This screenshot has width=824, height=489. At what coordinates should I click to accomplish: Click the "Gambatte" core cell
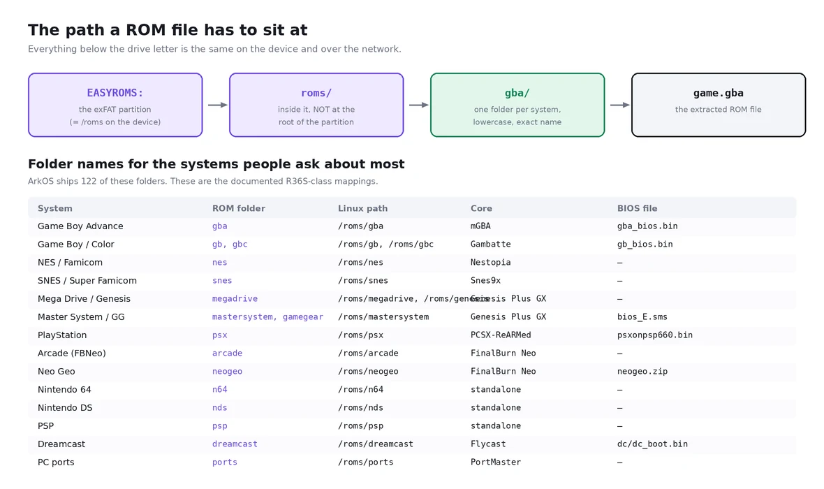coord(490,245)
